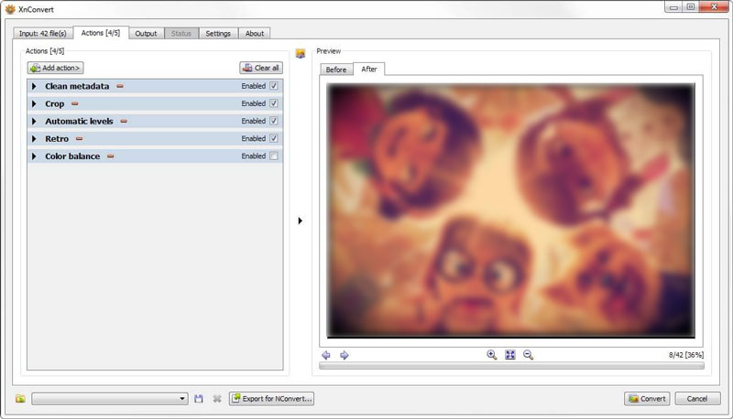Expand the Clean metadata action
The height and width of the screenshot is (419, 733).
[x=34, y=87]
